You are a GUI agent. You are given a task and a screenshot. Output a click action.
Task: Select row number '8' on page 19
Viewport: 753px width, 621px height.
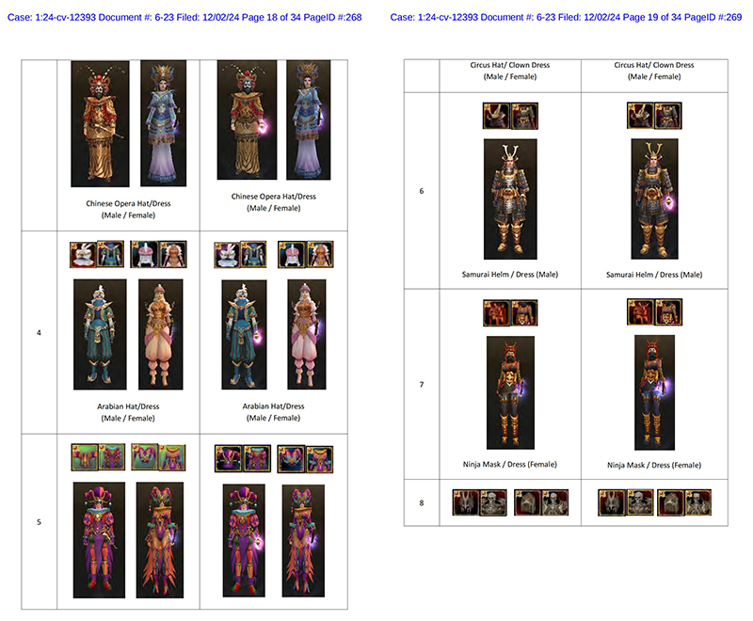pyautogui.click(x=422, y=503)
